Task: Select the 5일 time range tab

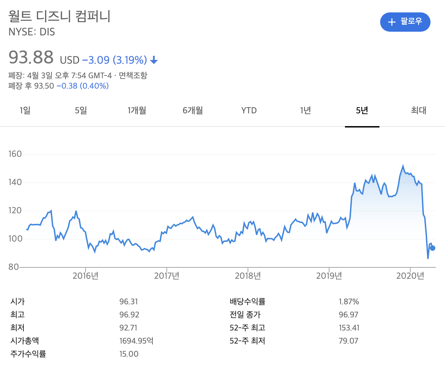Action: [x=81, y=110]
